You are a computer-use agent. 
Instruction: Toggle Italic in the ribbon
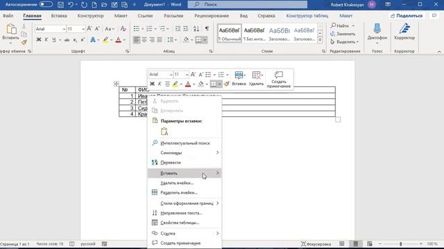46,40
